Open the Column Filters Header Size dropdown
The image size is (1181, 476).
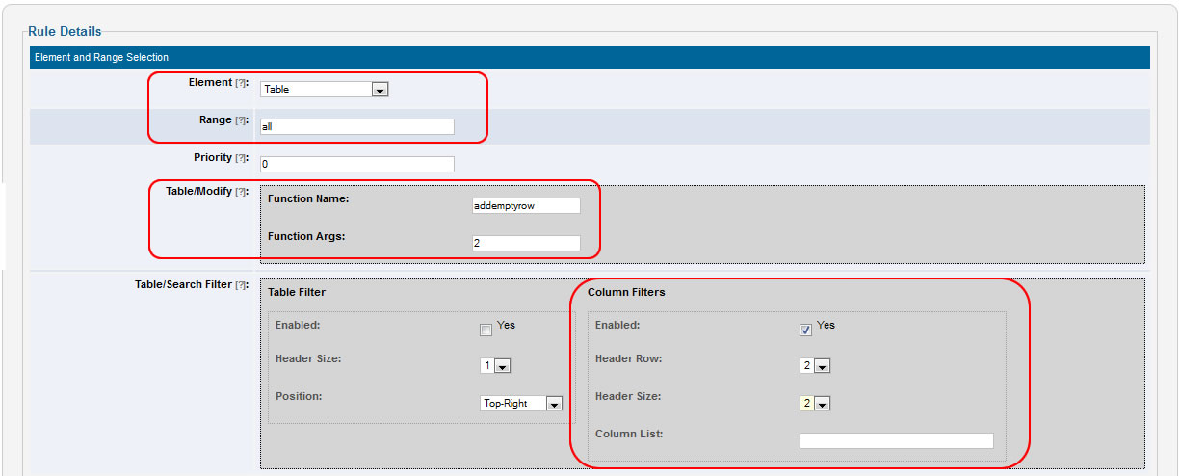(815, 404)
